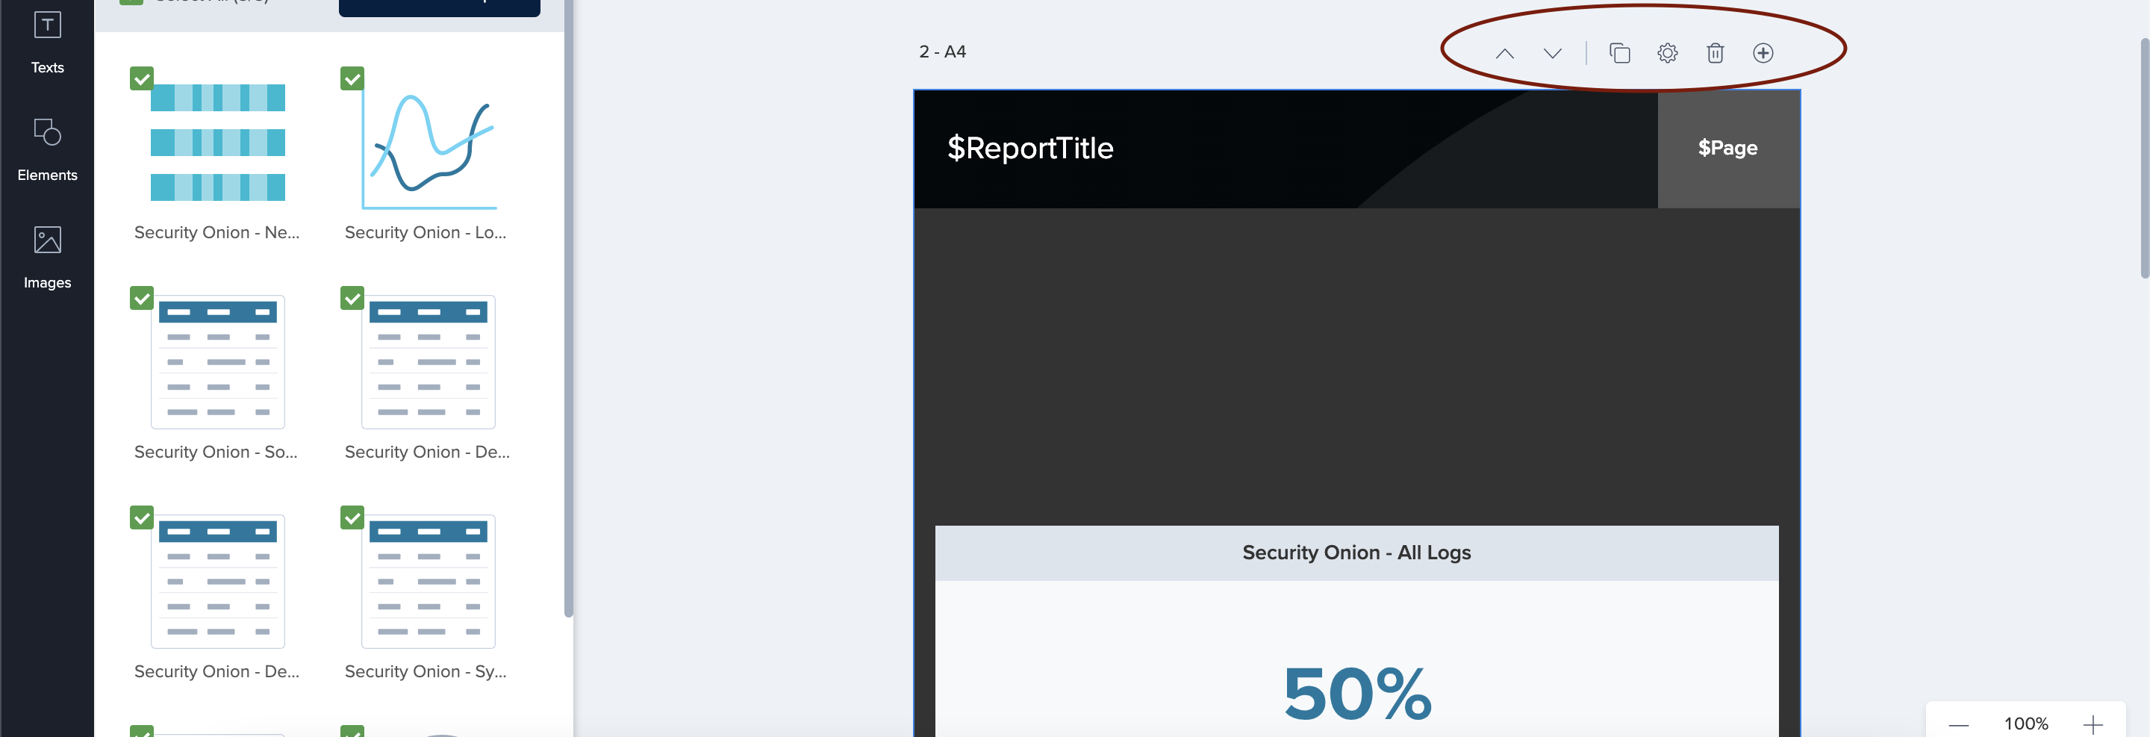The height and width of the screenshot is (737, 2150).
Task: Uncheck the Security Onion - So... widget
Action: 142,298
